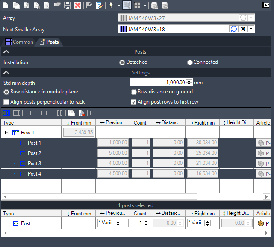Click the Front mm header in upper table

point(79,122)
